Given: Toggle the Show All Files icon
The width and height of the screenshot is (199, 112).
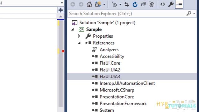Looking at the screenshot, I should 151,4.
